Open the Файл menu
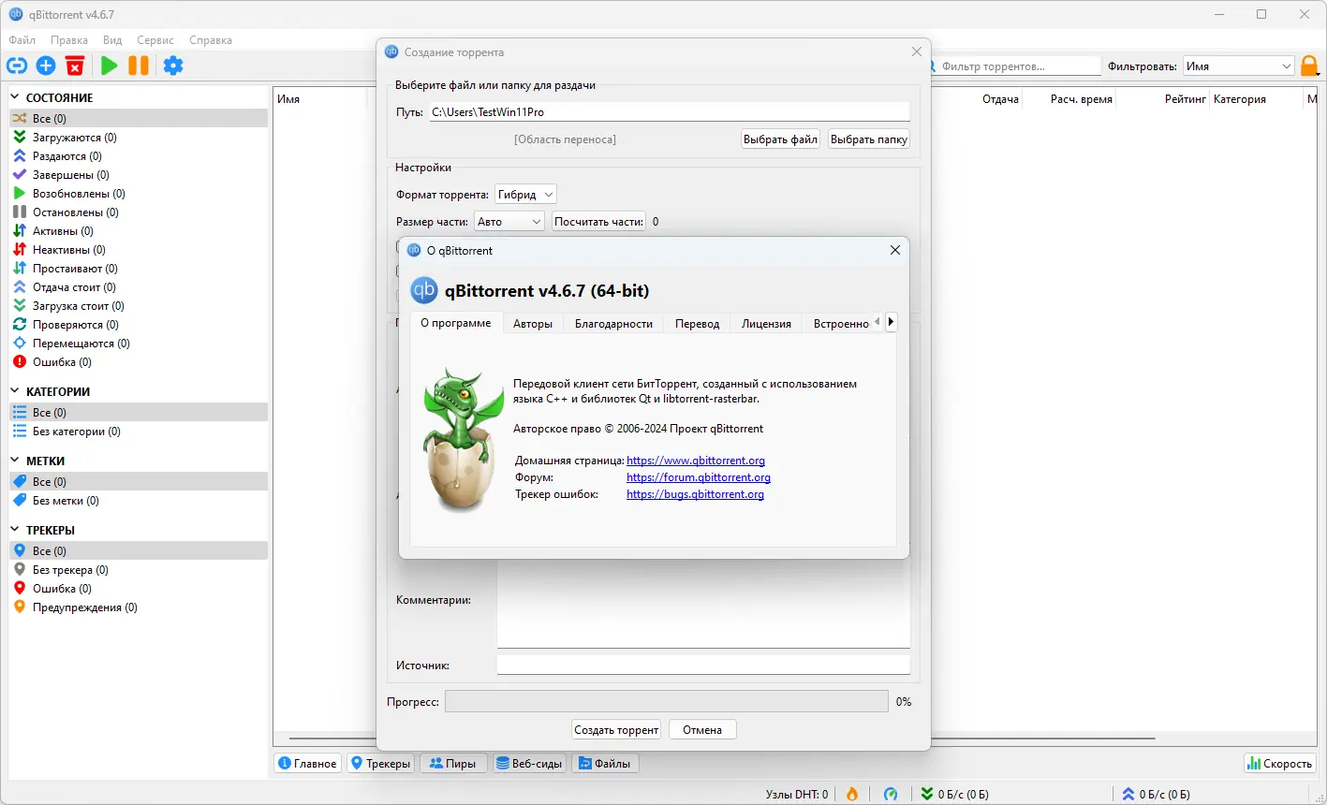Viewport: 1327px width, 805px height. tap(22, 40)
